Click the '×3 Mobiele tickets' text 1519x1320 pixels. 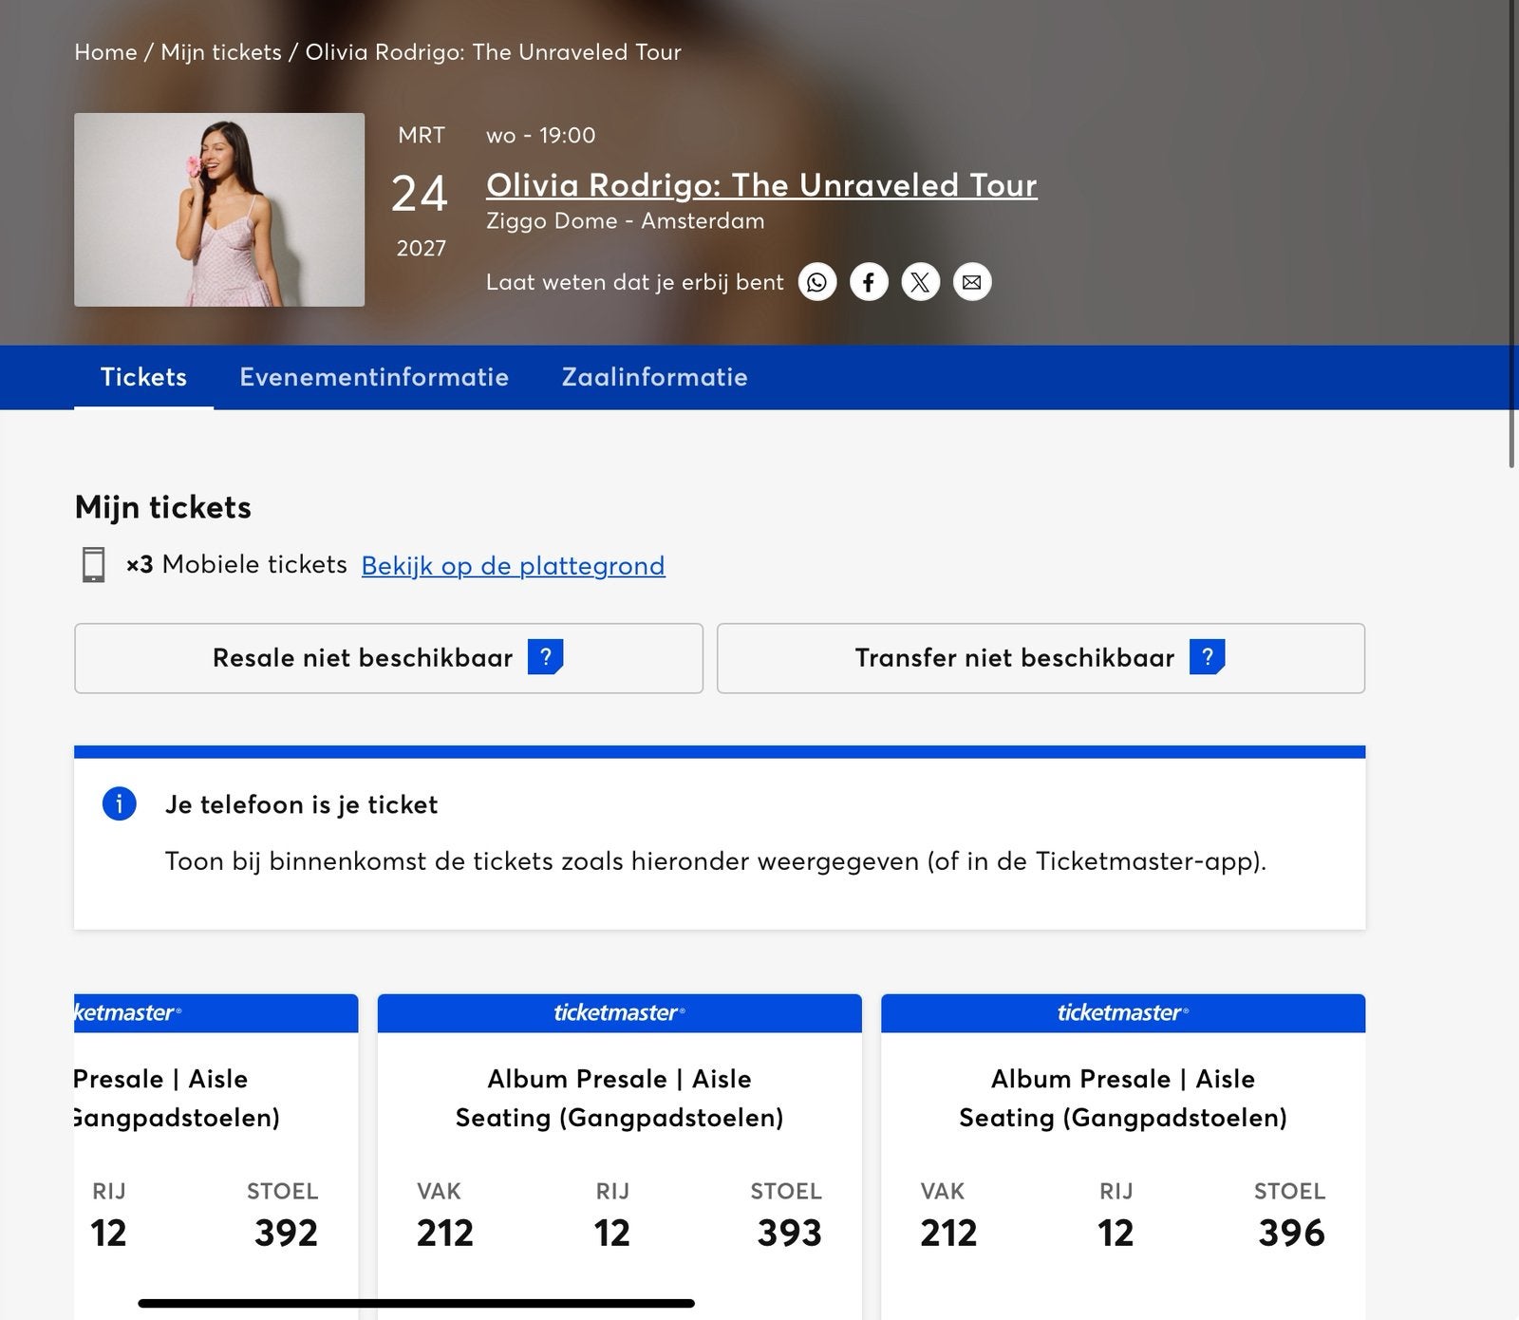coord(236,565)
